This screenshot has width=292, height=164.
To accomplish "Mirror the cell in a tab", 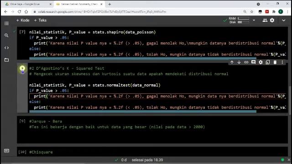I will point(268,62).
